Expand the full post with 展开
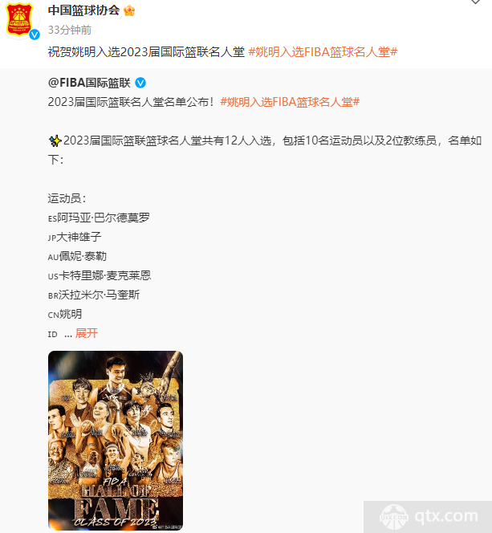The height and width of the screenshot is (533, 492). 87,333
